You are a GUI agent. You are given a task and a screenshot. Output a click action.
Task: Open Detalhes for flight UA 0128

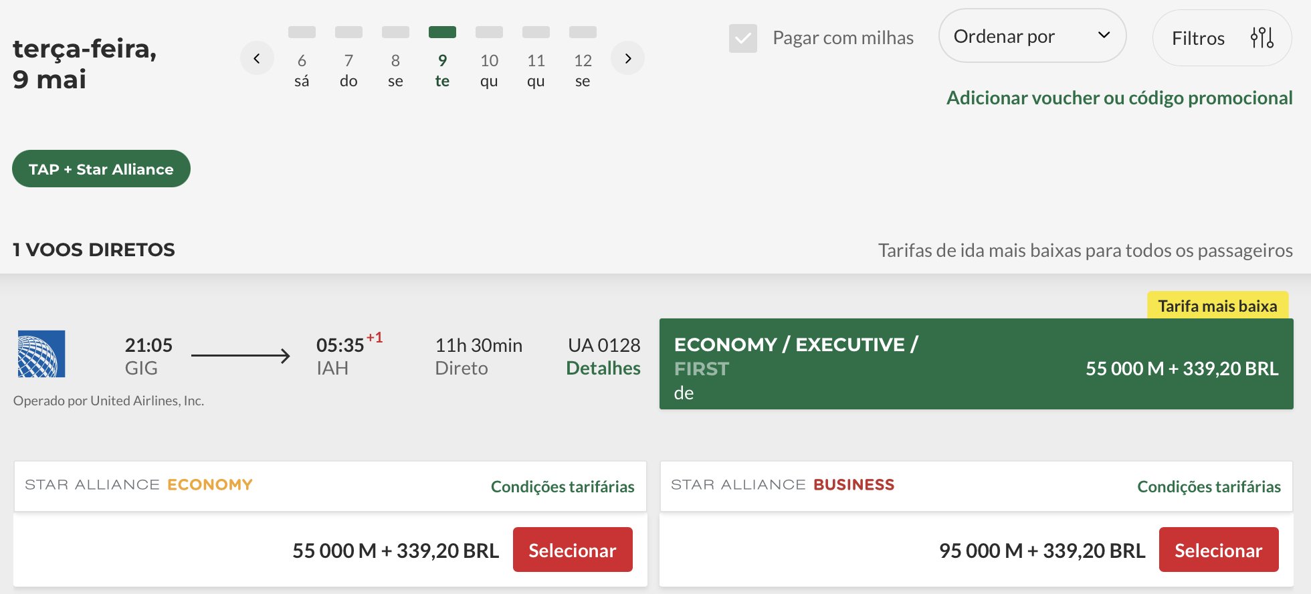coord(603,369)
